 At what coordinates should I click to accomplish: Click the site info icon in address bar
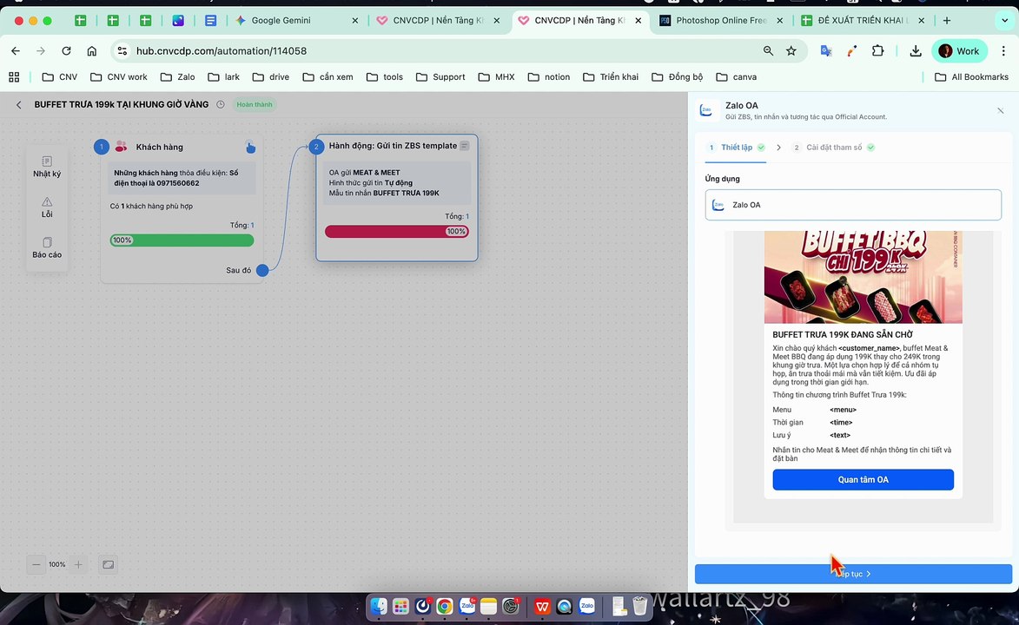122,50
